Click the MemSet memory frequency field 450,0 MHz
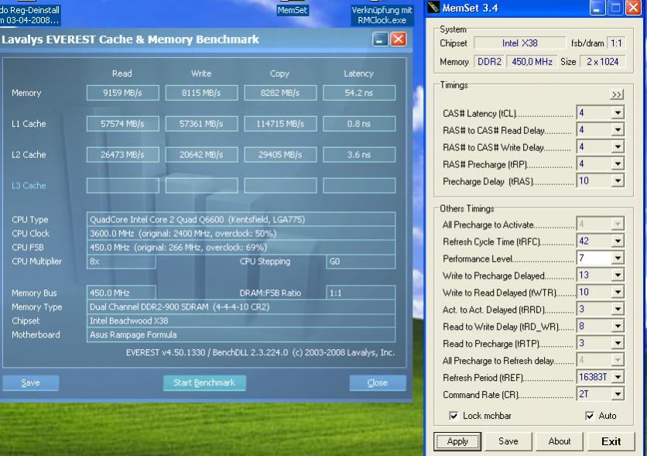This screenshot has width=647, height=456. pyautogui.click(x=532, y=61)
